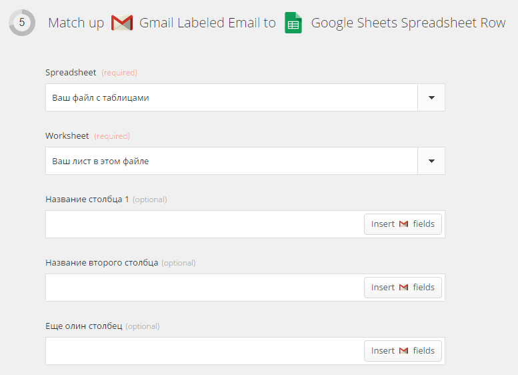The image size is (518, 375).
Task: Click the Gmail envelope icon in header
Action: pyautogui.click(x=122, y=23)
